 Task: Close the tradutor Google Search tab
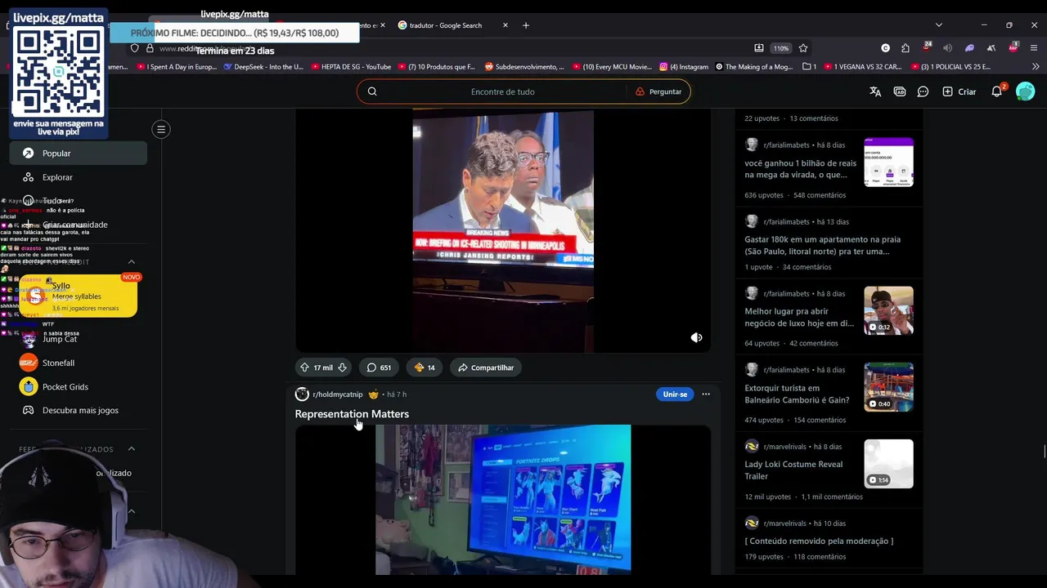click(506, 25)
